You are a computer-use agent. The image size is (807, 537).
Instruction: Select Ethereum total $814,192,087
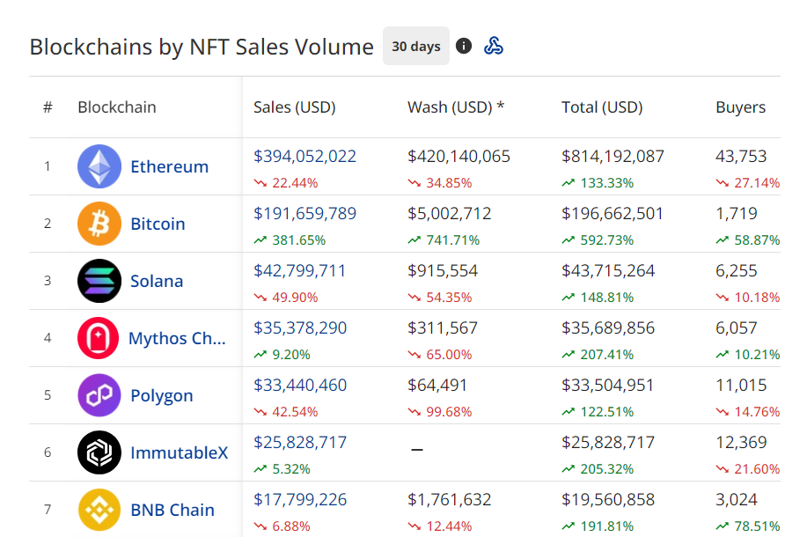[x=613, y=156]
